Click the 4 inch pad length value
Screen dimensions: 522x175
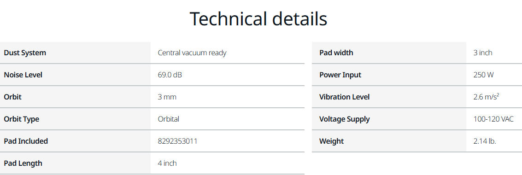(x=167, y=163)
